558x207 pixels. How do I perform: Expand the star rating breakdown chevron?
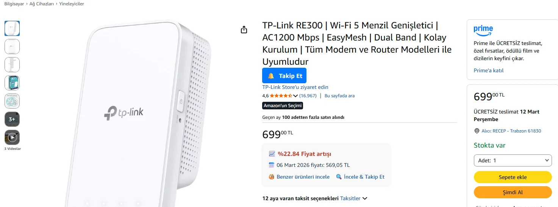pos(295,96)
